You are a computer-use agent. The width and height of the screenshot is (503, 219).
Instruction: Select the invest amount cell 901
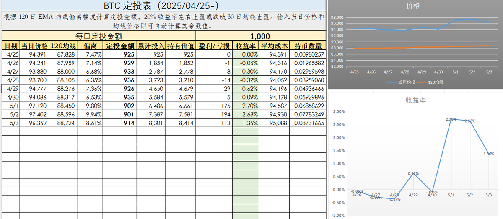click(120, 114)
